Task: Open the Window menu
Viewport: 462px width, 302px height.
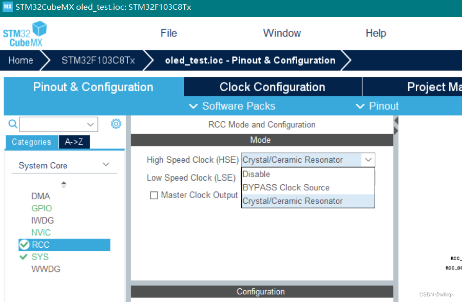Action: 282,33
